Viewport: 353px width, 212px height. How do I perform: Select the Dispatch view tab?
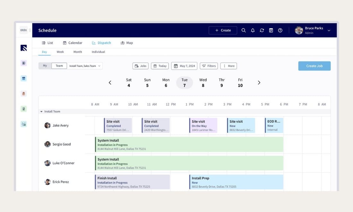101,43
